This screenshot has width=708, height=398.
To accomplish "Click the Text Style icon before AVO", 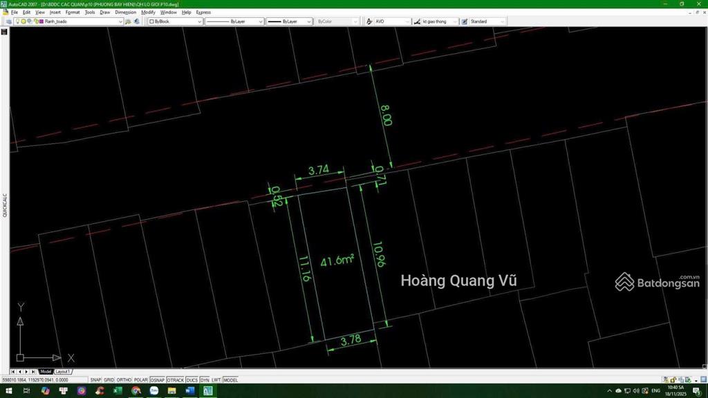I will tap(369, 21).
